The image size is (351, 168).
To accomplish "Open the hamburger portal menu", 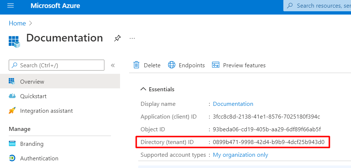I will (11, 5).
